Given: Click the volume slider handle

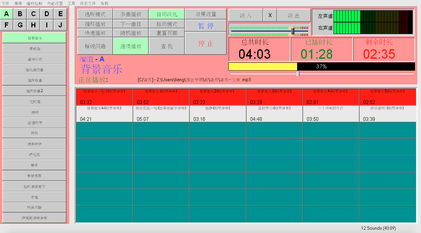Looking at the screenshot, I should click(x=293, y=31).
